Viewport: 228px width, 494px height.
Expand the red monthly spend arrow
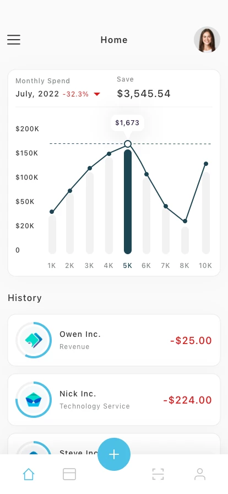point(97,94)
